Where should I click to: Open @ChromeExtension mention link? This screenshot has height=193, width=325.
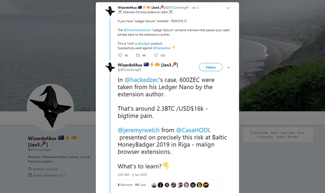[x=137, y=30]
